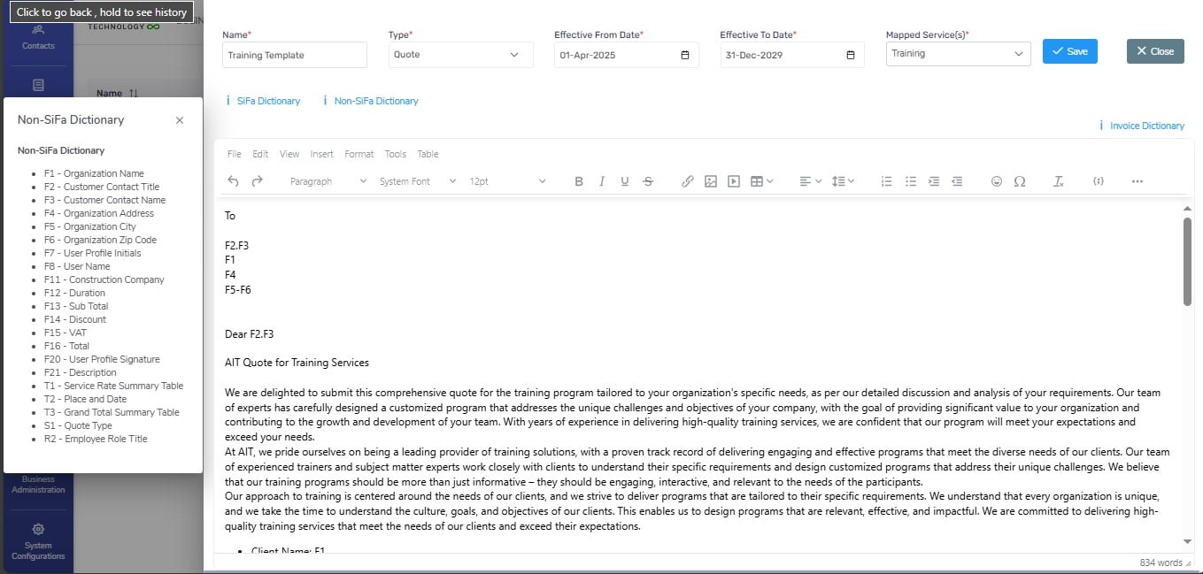Open the Contacts sidebar item

point(37,36)
